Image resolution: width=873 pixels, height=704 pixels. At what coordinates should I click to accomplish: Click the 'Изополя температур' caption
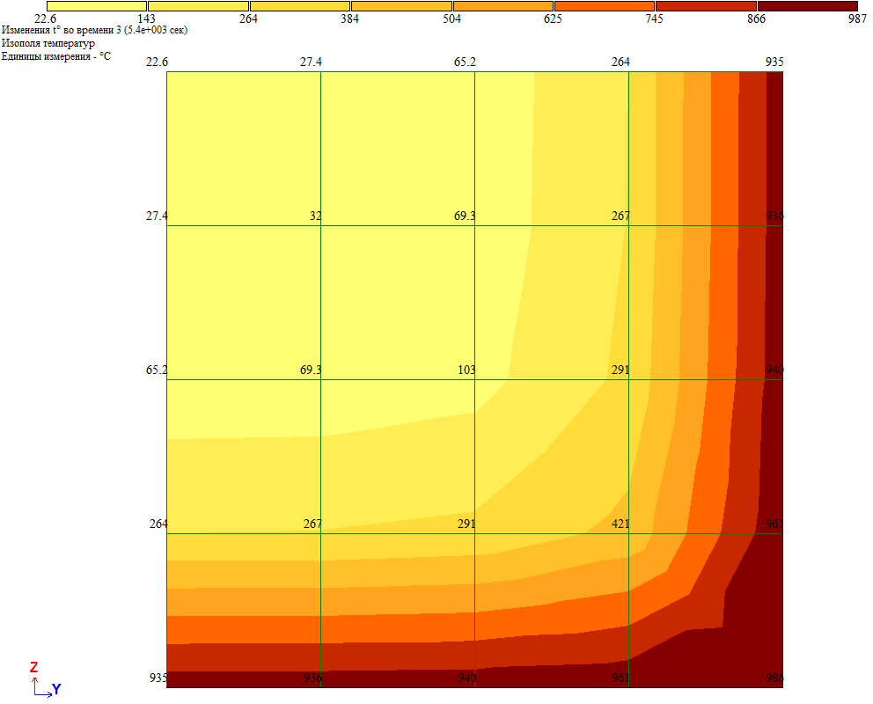(48, 43)
